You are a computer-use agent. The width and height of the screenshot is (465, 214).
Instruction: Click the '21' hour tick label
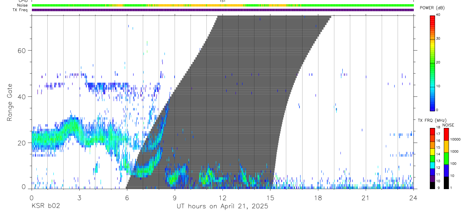365,197
